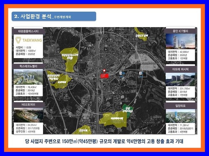
Task: Select the 태광콤플렉스시티 card header
Action: 28,31
